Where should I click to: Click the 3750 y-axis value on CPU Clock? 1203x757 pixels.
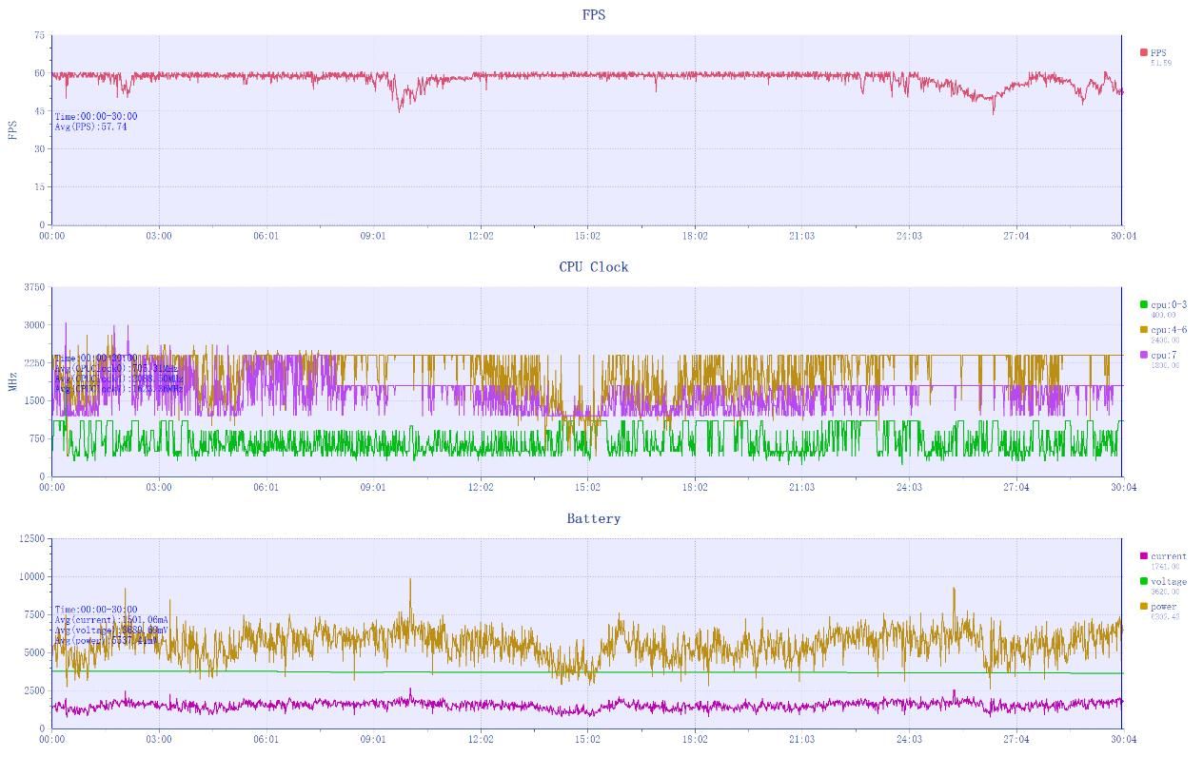pyautogui.click(x=33, y=287)
